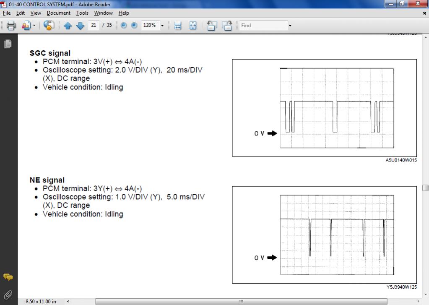This screenshot has width=429, height=305.
Task: Select the fit one full page icon
Action: (x=192, y=26)
